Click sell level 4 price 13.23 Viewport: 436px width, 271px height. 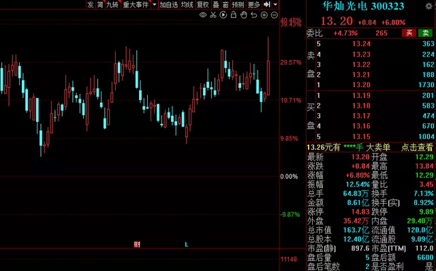(361, 54)
